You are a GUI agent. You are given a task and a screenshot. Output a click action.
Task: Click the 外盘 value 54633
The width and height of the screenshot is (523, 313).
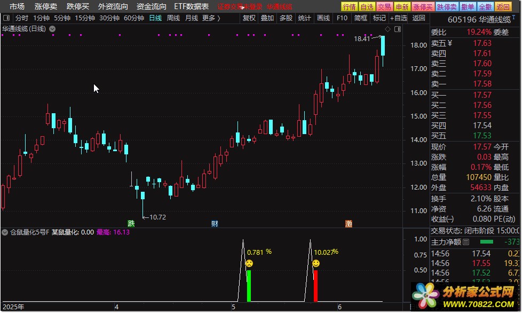tap(481, 187)
